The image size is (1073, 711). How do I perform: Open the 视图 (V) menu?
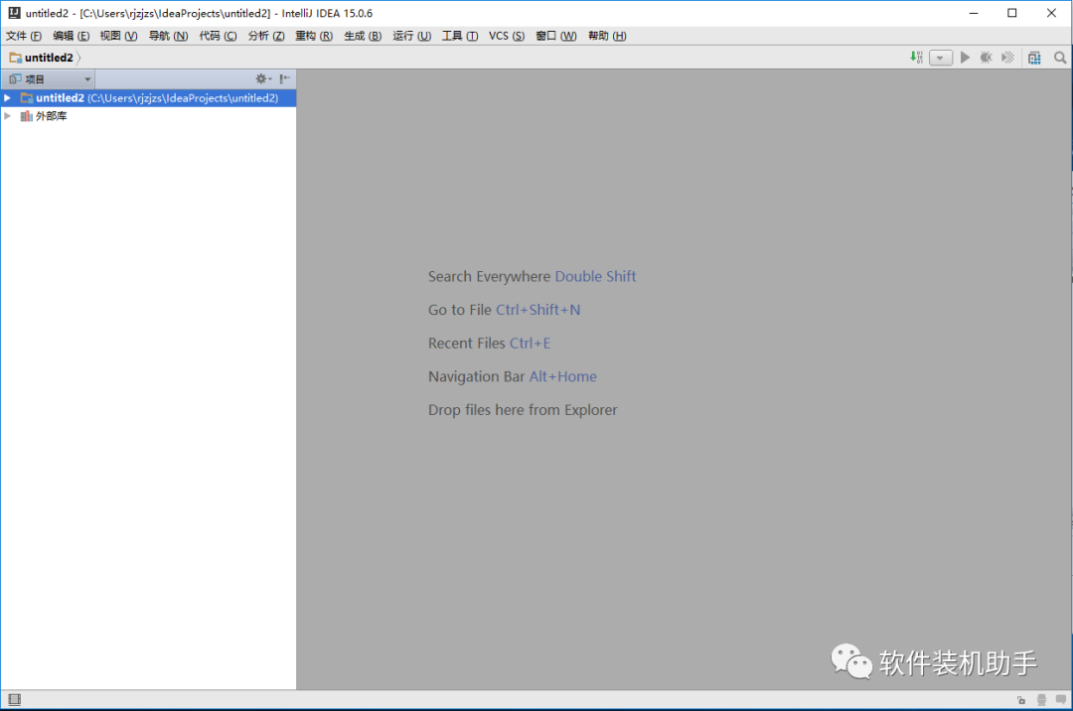[x=118, y=36]
